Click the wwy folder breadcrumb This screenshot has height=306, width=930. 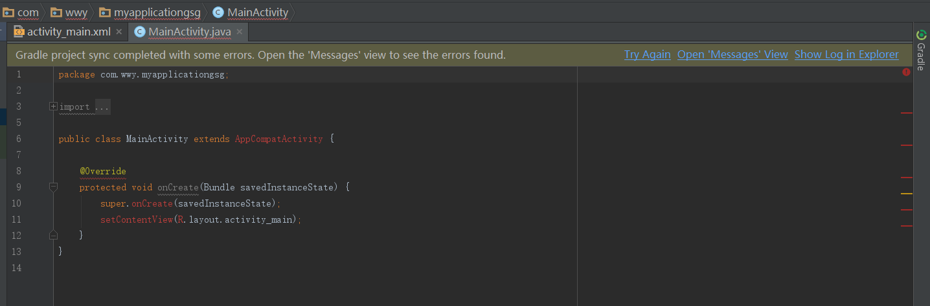click(69, 12)
